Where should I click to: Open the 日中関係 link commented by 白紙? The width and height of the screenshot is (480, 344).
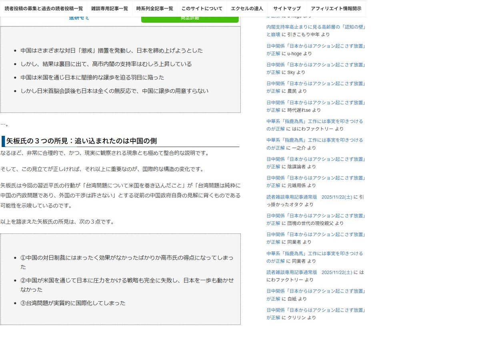316,291
